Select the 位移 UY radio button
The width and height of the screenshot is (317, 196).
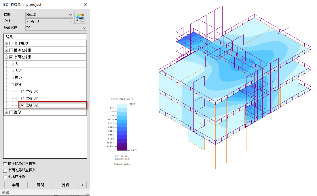coord(23,98)
